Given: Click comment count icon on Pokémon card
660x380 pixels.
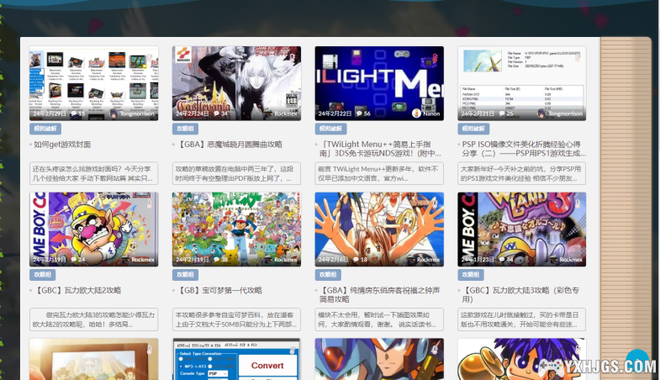Looking at the screenshot, I should click(216, 260).
